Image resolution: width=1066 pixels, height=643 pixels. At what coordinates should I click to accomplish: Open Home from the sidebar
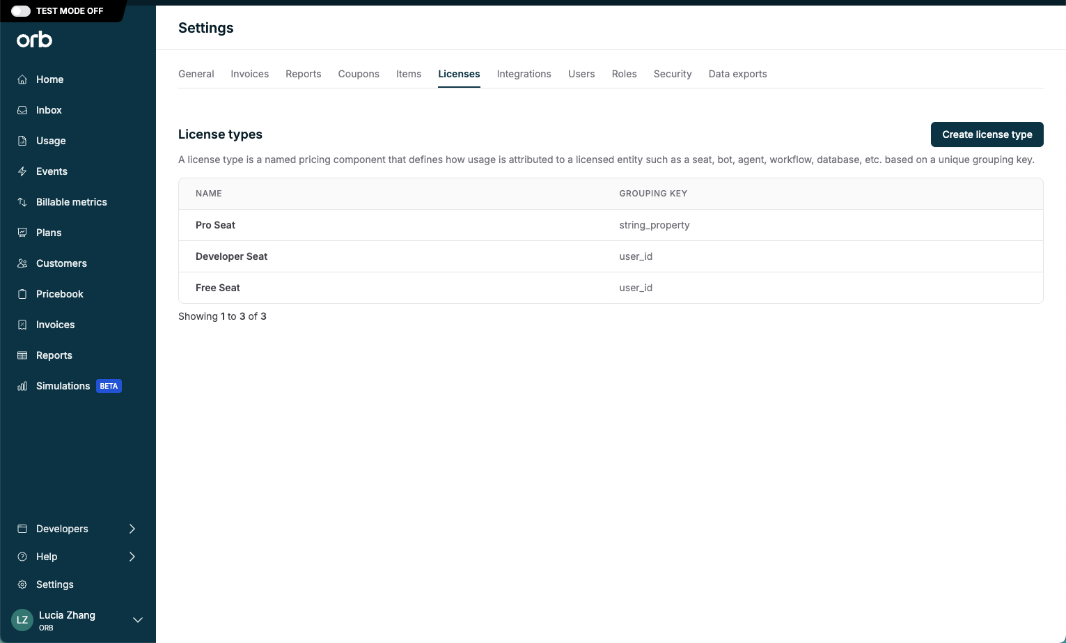[50, 79]
